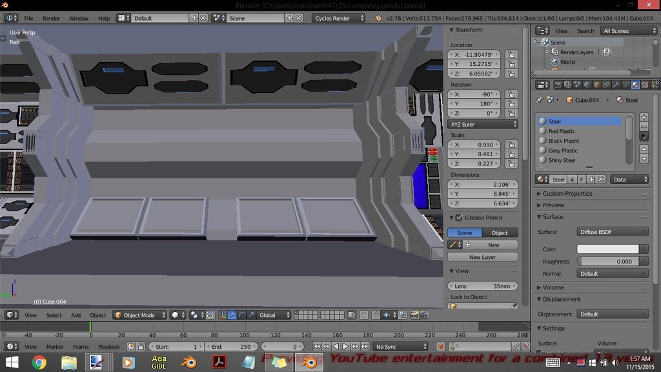Add a new material slot with plus
Viewport: 661px width, 372px height.
644,117
